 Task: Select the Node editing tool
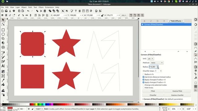3,24
